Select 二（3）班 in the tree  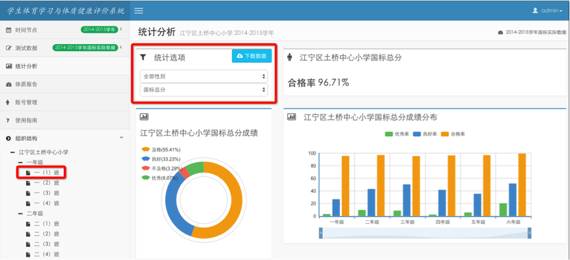47,244
